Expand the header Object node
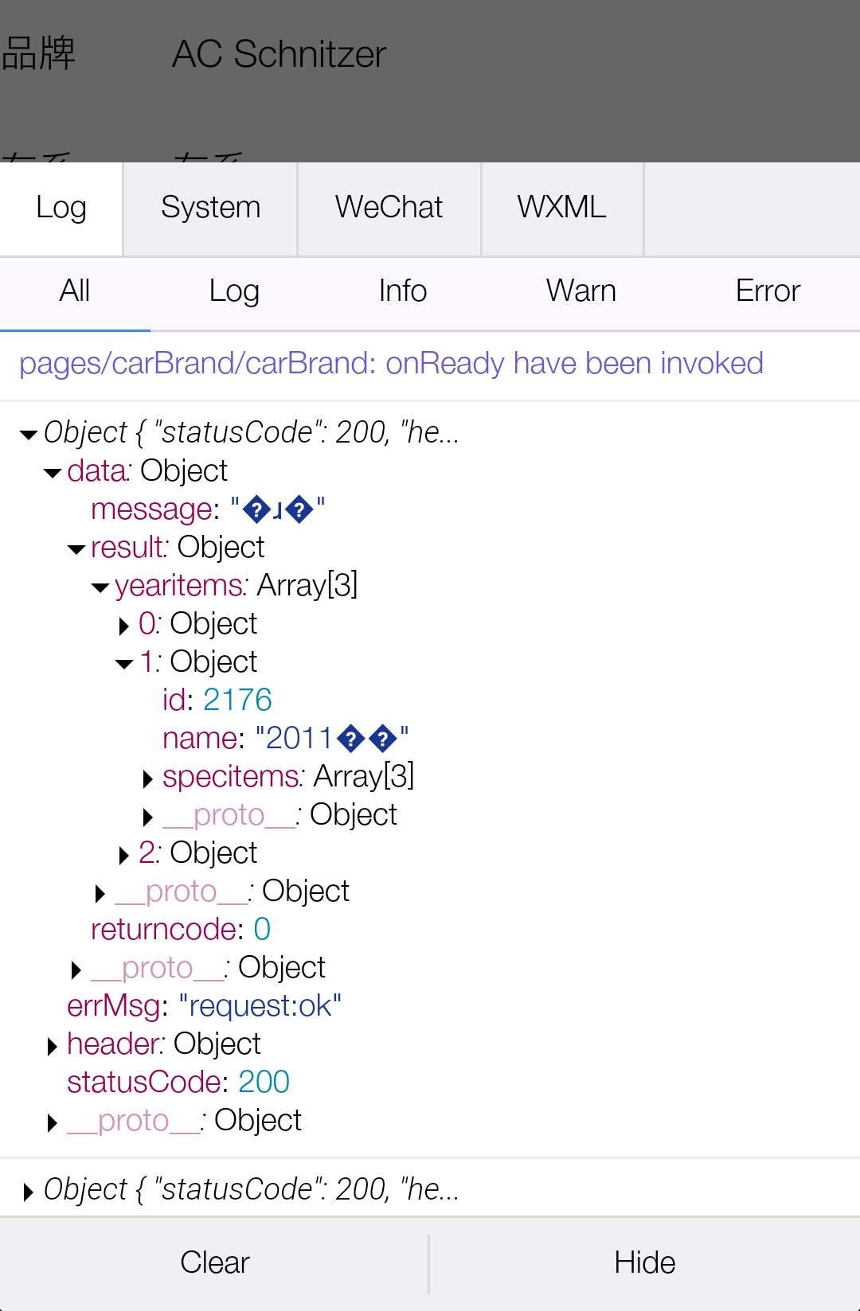This screenshot has height=1311, width=860. click(53, 1047)
